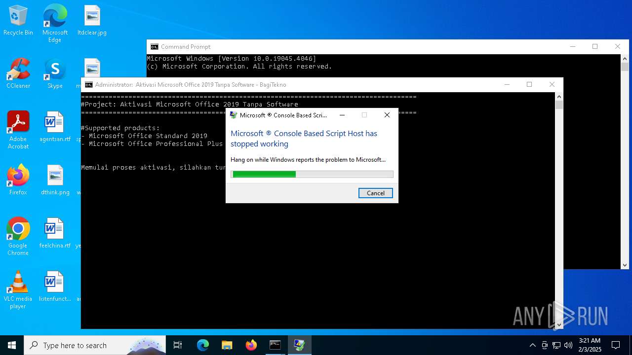The height and width of the screenshot is (355, 632).
Task: Close the Administrator Aktivasi console window
Action: pyautogui.click(x=552, y=85)
